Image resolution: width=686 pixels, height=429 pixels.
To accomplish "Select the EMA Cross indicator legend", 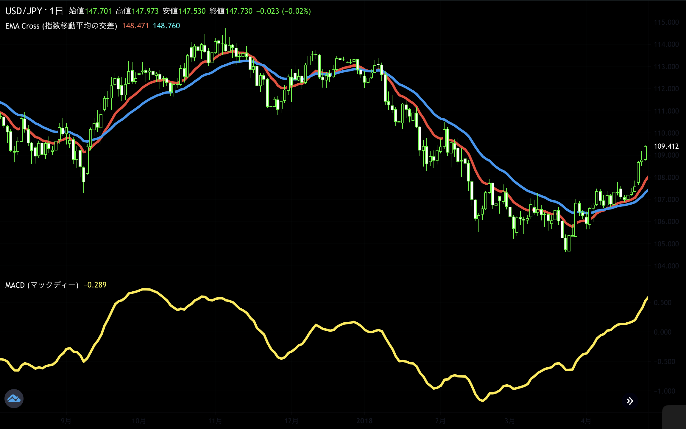I will pos(61,26).
